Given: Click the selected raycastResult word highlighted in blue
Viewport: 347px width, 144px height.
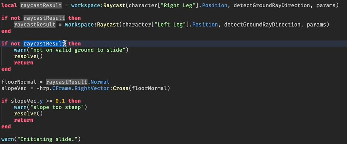Looking at the screenshot, I should tap(45, 44).
